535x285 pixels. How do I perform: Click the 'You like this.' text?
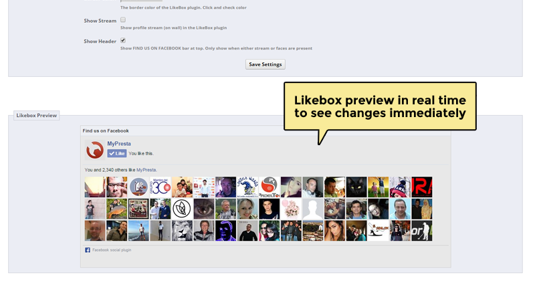[141, 154]
